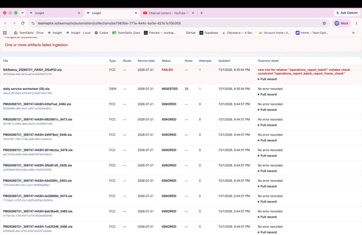Open the Codex bookmark
Viewport: 362px width, 235px height.
click(102, 33)
